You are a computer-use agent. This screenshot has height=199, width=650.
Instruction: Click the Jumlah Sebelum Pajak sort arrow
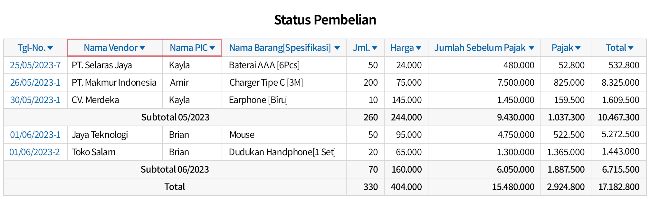click(531, 48)
